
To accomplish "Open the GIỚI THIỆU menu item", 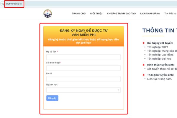I will click(x=96, y=14).
